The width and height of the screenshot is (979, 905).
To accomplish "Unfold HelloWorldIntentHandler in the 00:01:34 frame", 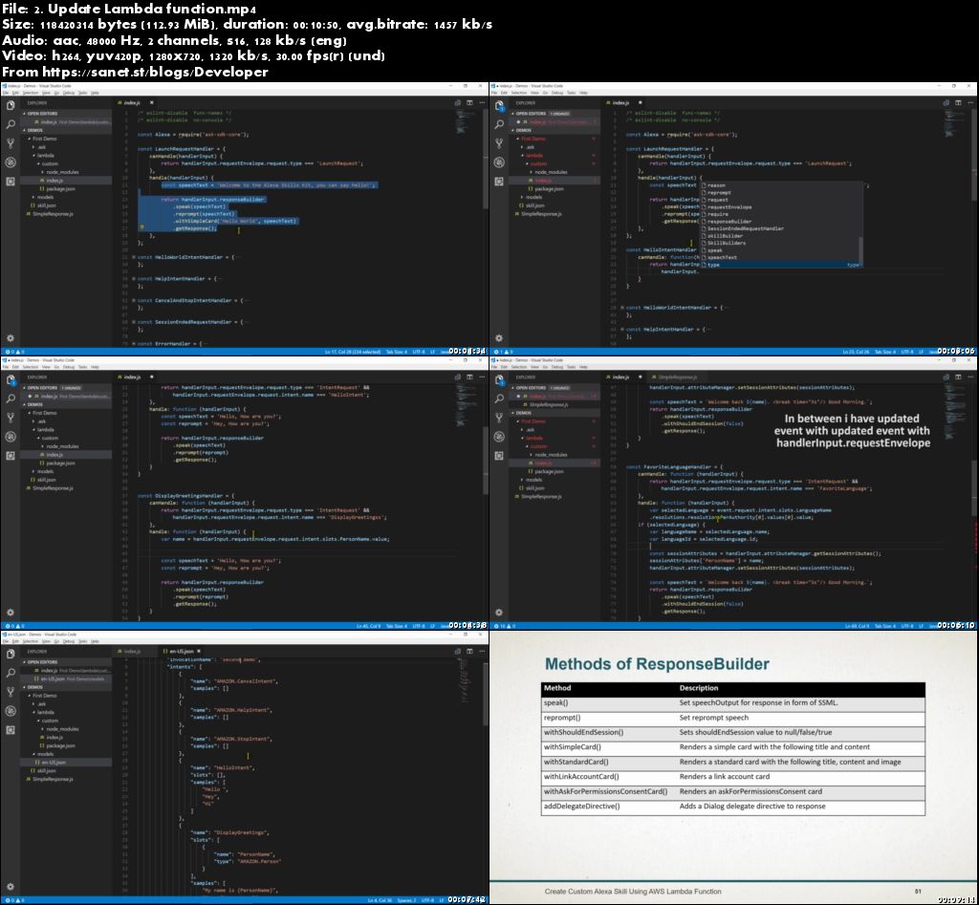I will click(x=134, y=256).
